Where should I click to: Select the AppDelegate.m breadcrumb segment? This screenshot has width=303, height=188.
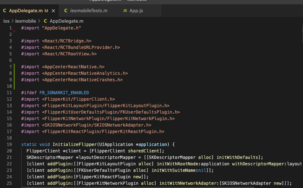click(x=67, y=21)
